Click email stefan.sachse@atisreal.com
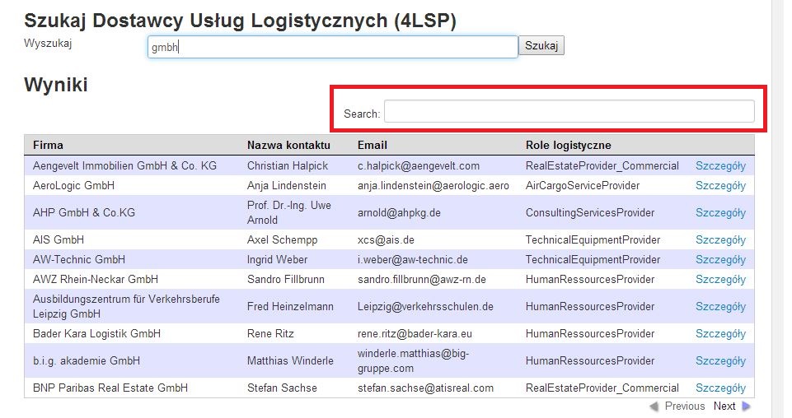Image resolution: width=792 pixels, height=418 pixels. 425,388
